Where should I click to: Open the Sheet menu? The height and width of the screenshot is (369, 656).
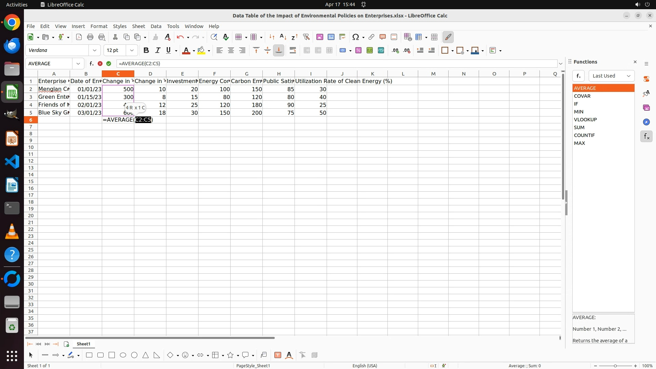(x=138, y=26)
